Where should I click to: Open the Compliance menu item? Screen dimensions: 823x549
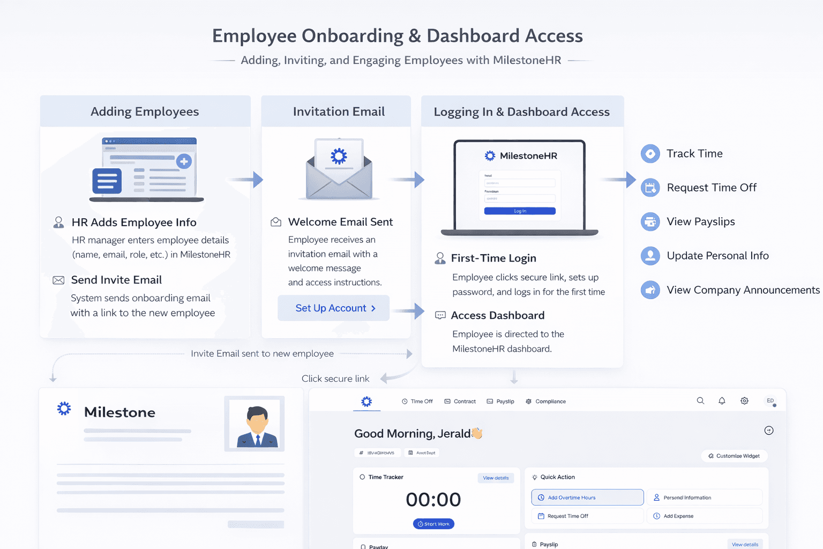(x=545, y=402)
